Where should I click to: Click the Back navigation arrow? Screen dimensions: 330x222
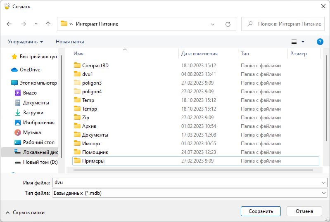(x=9, y=24)
